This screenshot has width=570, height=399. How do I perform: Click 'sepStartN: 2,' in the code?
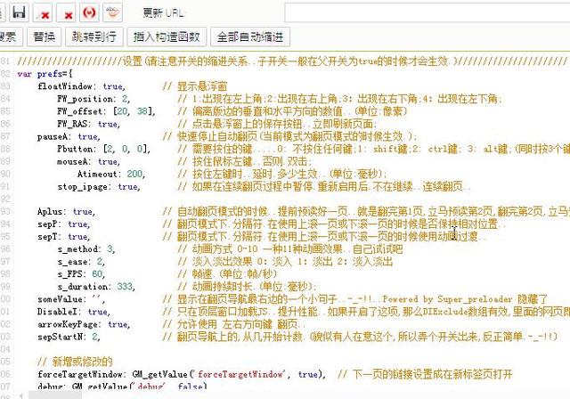pyautogui.click(x=69, y=337)
